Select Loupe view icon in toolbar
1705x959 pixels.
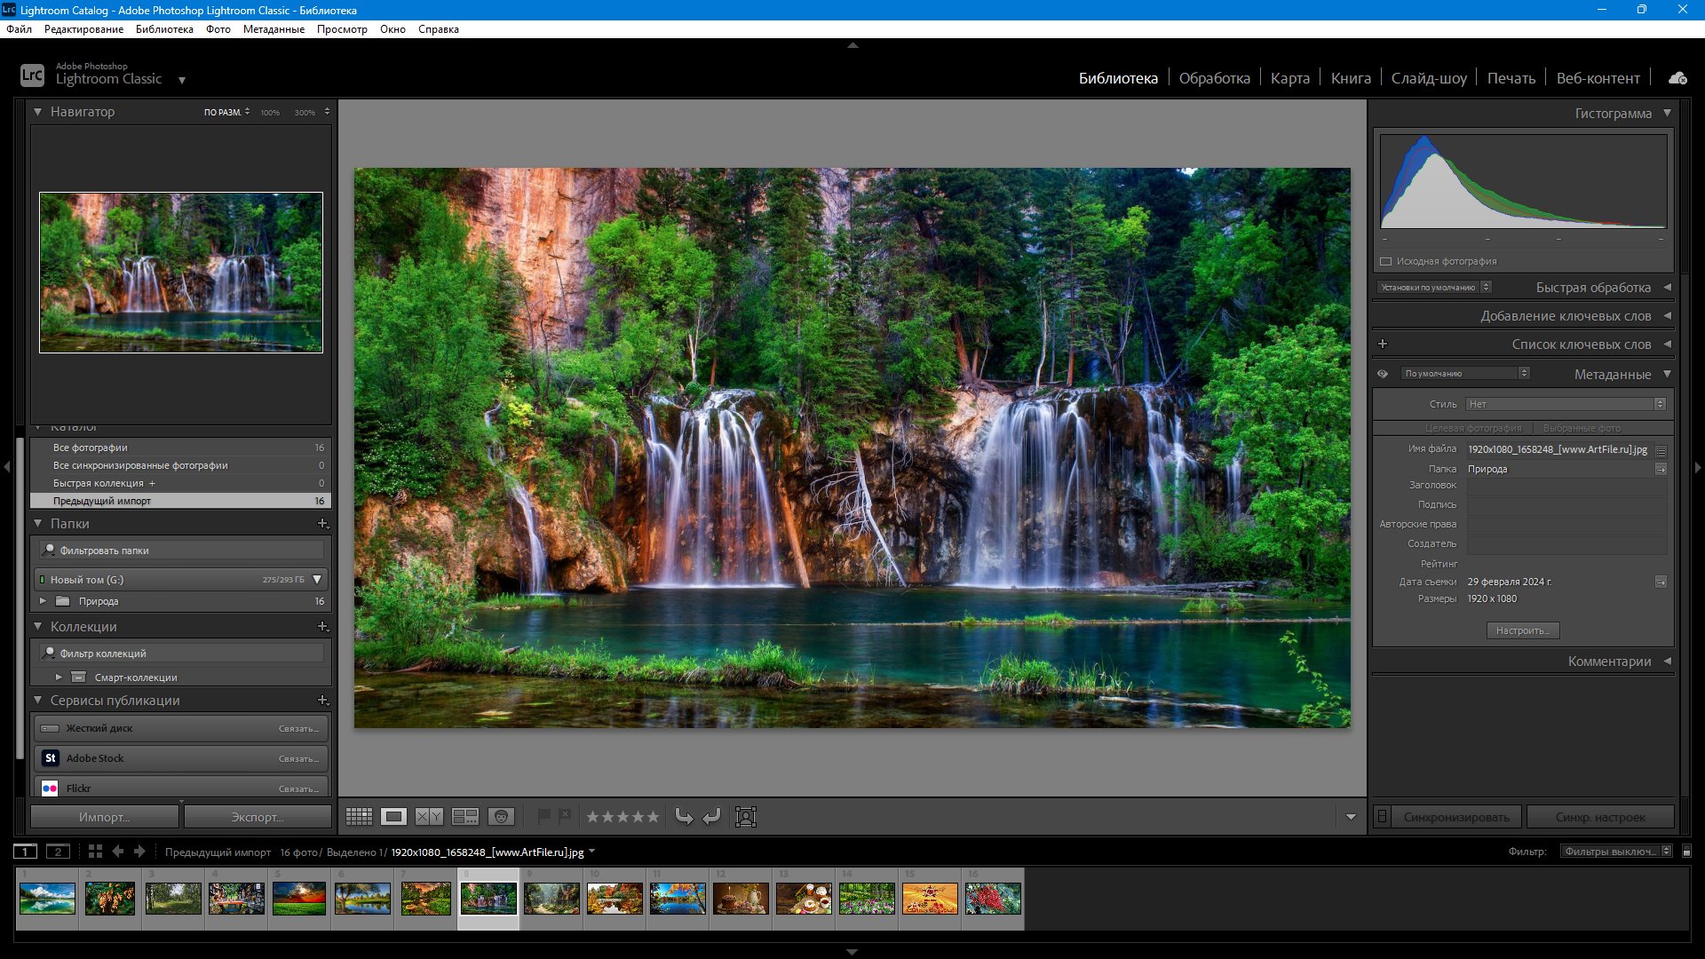(394, 817)
